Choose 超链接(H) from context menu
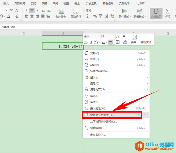This screenshot has width=176, height=153. tap(116, 128)
